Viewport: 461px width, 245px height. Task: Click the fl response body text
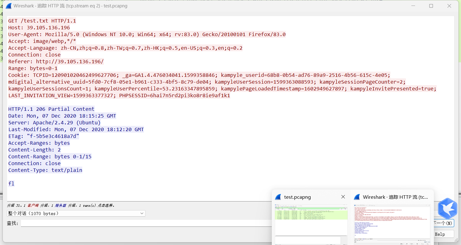11,183
